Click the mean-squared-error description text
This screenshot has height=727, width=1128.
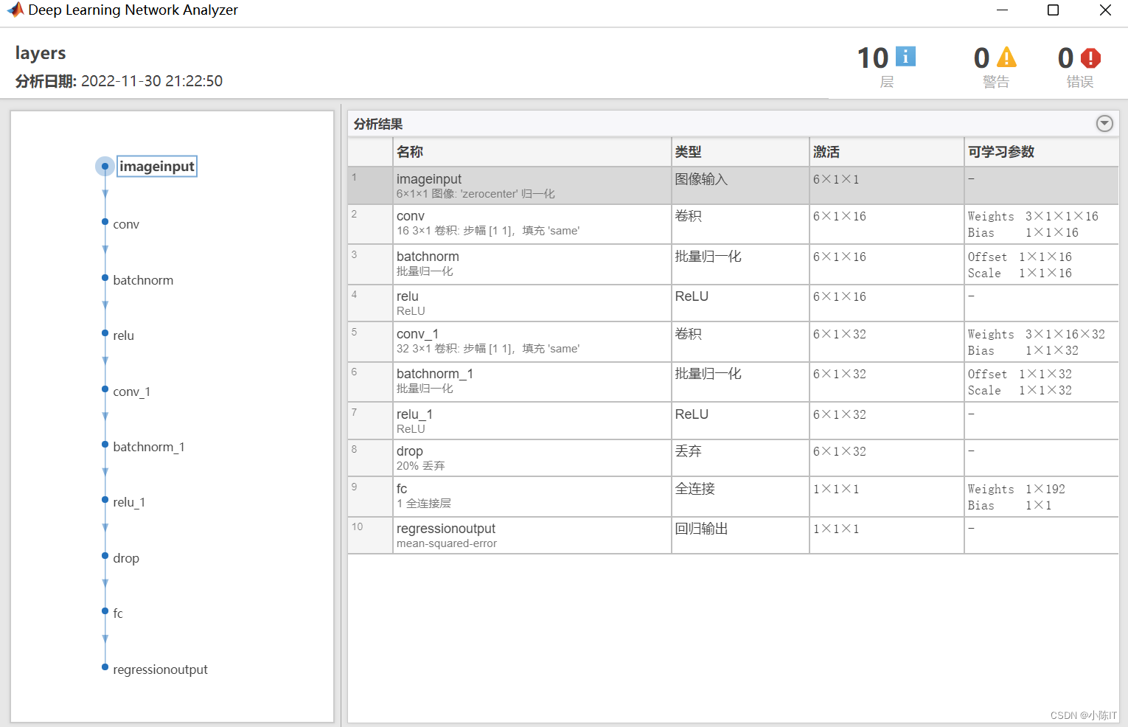447,543
